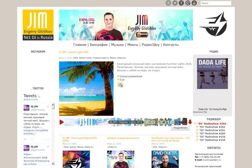
Task: Click the Electrospeed Special post thumbnail
Action: pyautogui.click(x=76, y=159)
